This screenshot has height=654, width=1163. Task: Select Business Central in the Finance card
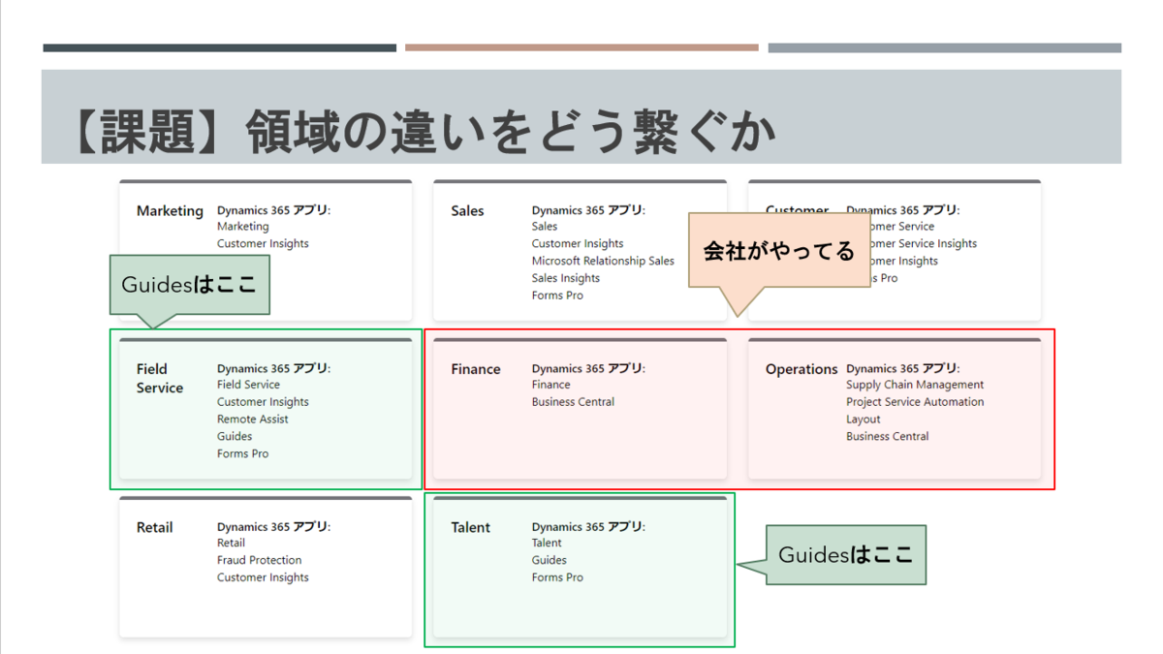[573, 402]
